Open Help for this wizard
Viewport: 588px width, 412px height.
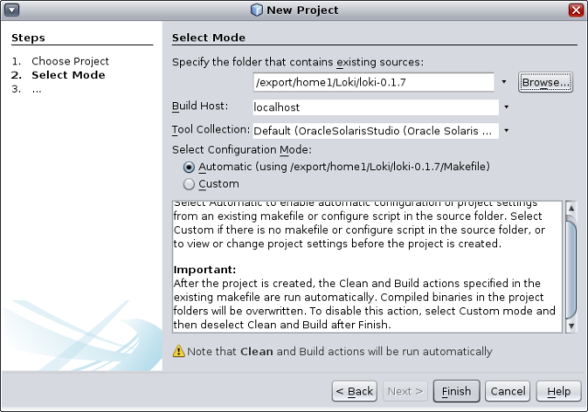[x=559, y=391]
